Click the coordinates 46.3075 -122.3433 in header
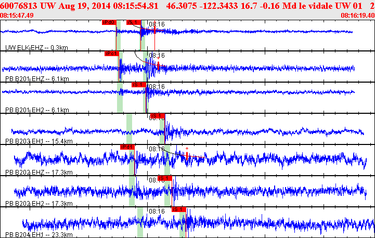This screenshot has height=238, width=375. tap(202, 6)
